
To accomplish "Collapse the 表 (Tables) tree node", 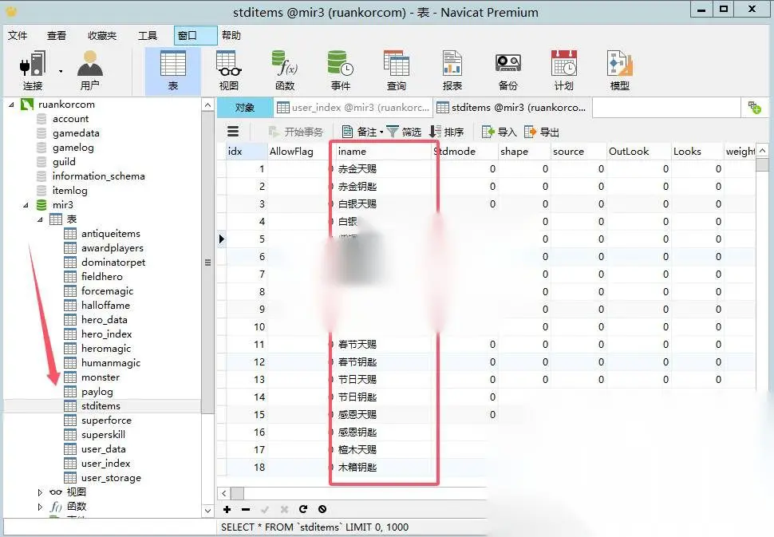I will click(40, 219).
